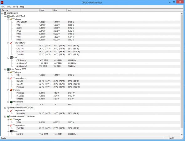This screenshot has height=141, width=185.
Task: Select the AUXFANIN1 fan row
Action: pos(90,66)
